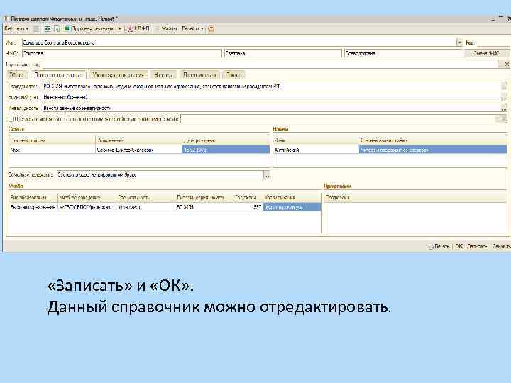
Task: Select the Высшее образование cell
Action: (33, 207)
